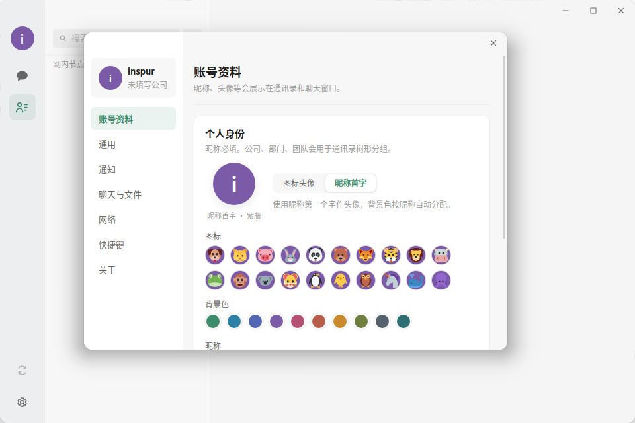The height and width of the screenshot is (423, 635).
Task: Open the settings gear in the sidebar
Action: click(x=22, y=402)
